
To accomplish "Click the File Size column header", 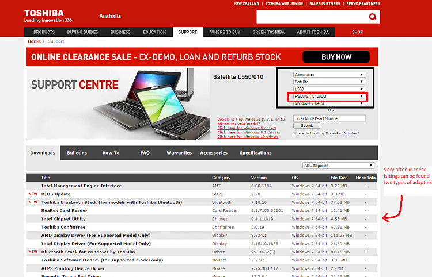I will [x=339, y=178].
